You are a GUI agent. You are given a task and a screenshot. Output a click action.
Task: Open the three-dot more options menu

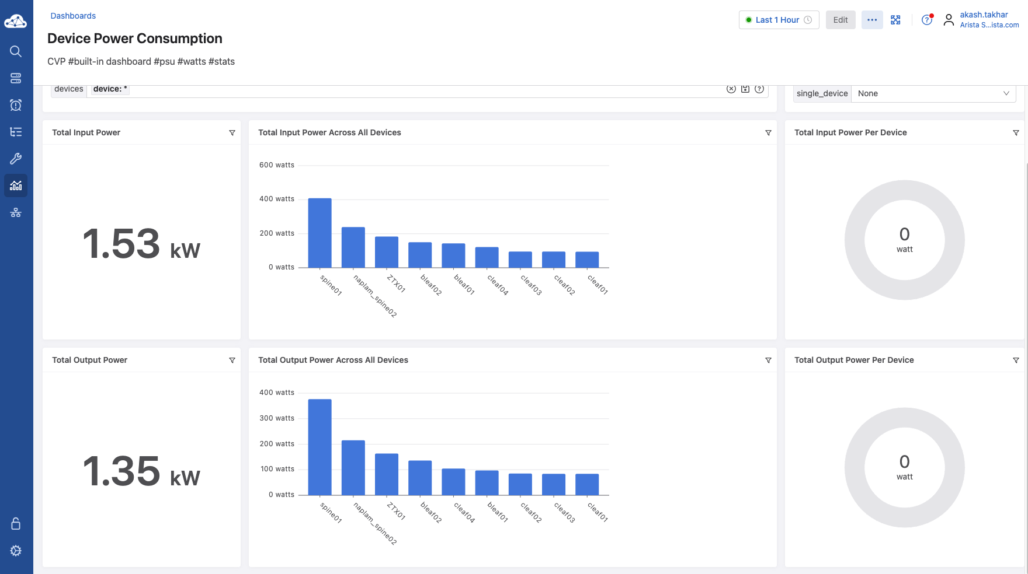872,20
